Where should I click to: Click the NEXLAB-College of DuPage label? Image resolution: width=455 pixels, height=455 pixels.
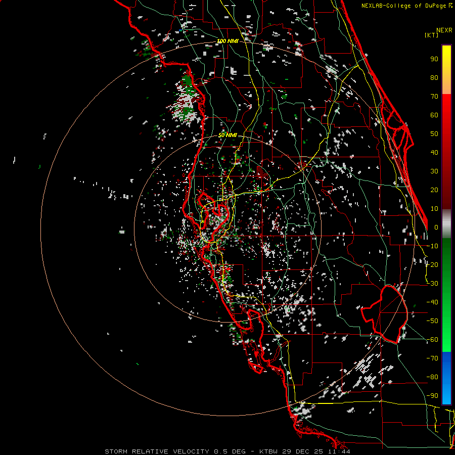(x=406, y=6)
